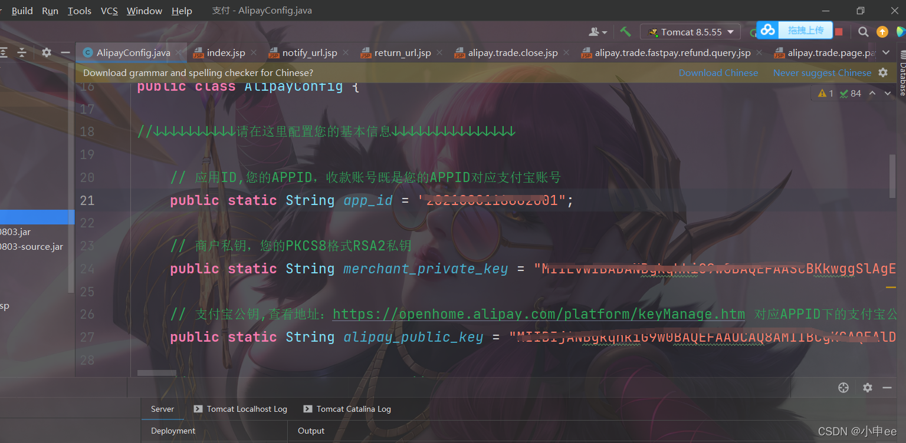Switch to Tomcat Localhost Log tab
Image resolution: width=906 pixels, height=443 pixels.
click(241, 409)
